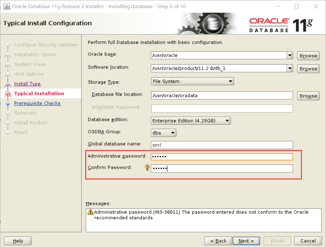Click the Summary step label

(x=25, y=113)
